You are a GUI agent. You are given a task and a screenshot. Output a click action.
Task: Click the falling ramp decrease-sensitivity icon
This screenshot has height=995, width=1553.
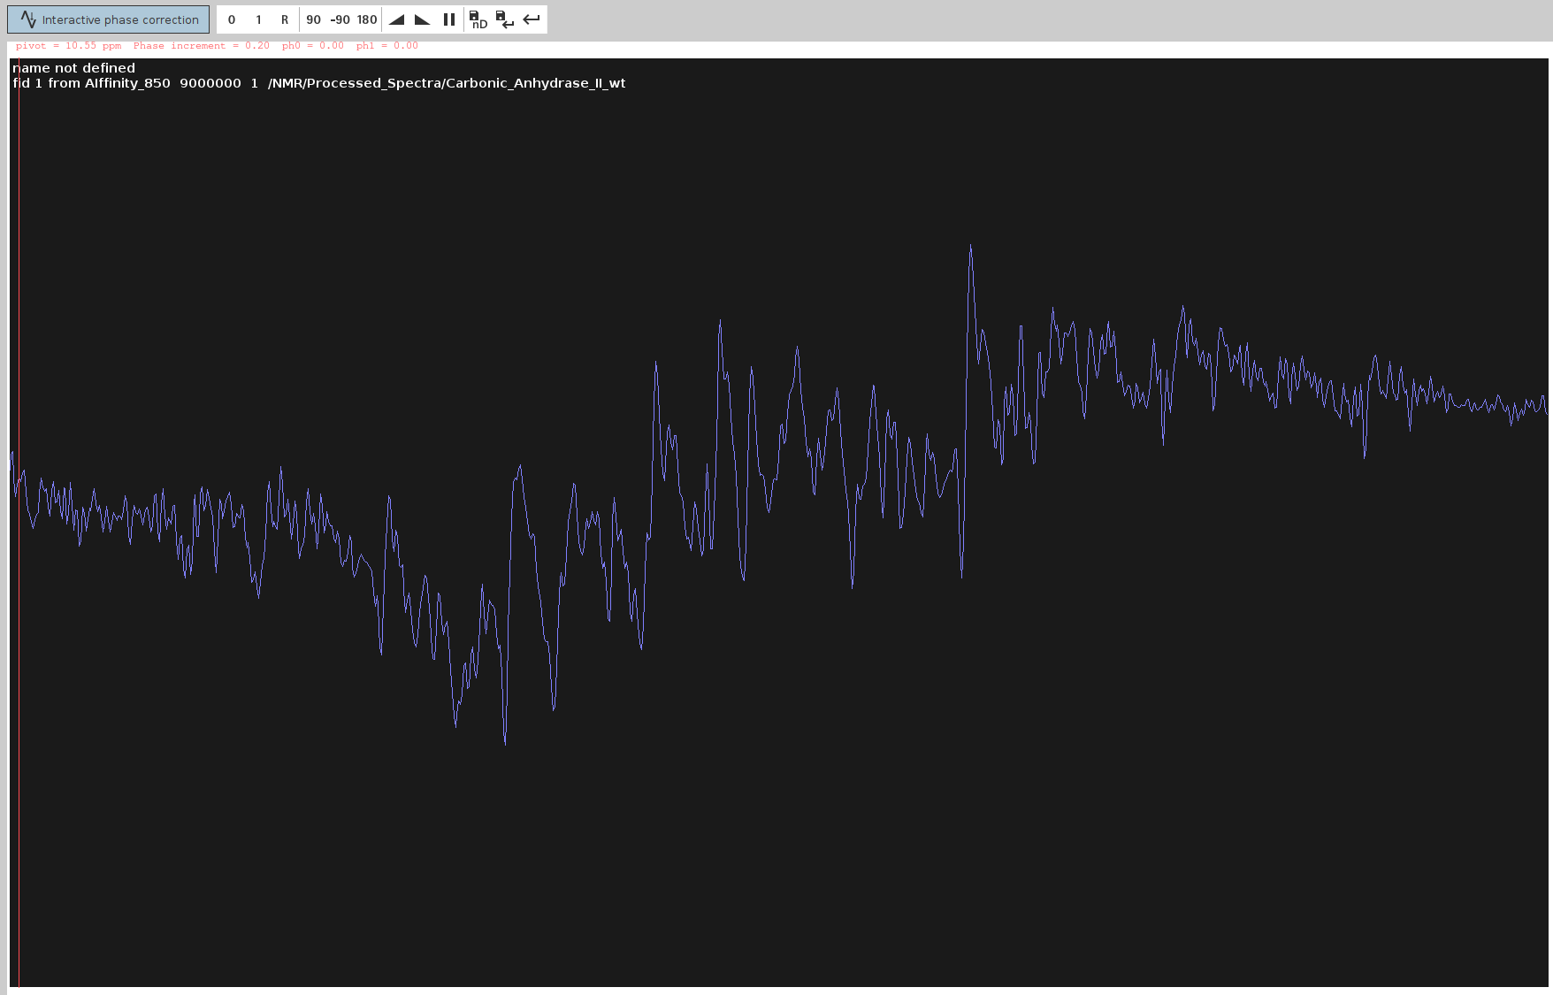(x=423, y=19)
